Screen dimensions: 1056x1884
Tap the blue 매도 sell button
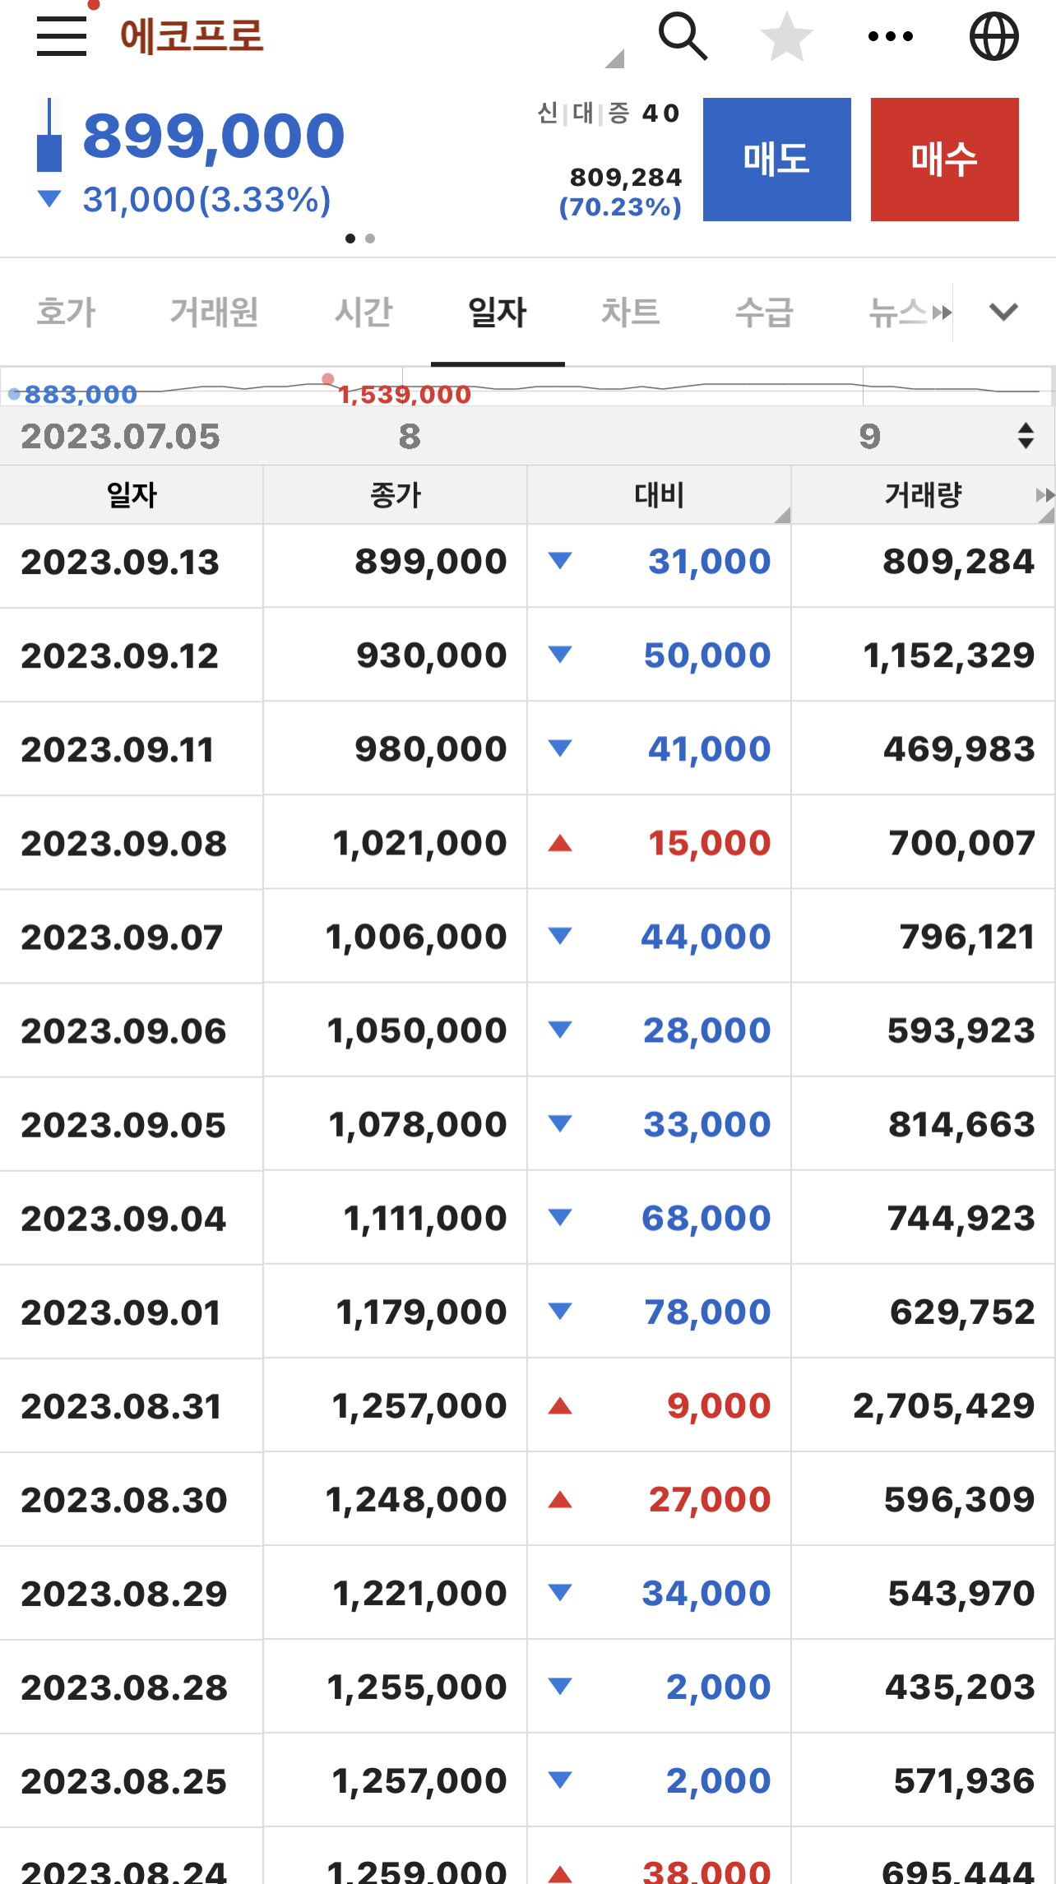[777, 160]
